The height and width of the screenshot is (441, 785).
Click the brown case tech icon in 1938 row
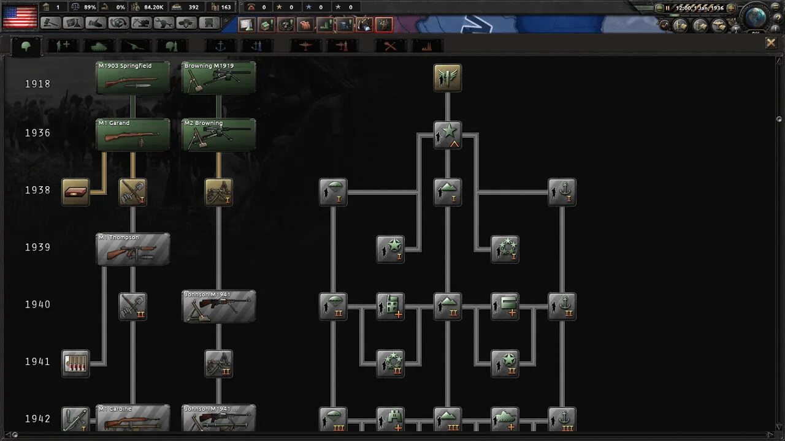click(75, 192)
